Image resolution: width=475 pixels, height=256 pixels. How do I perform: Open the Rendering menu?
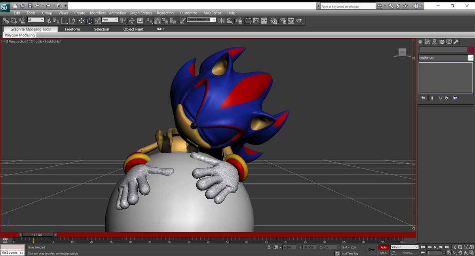click(x=165, y=13)
